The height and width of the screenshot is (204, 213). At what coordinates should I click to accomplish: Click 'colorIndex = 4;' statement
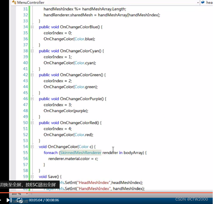tap(58, 129)
